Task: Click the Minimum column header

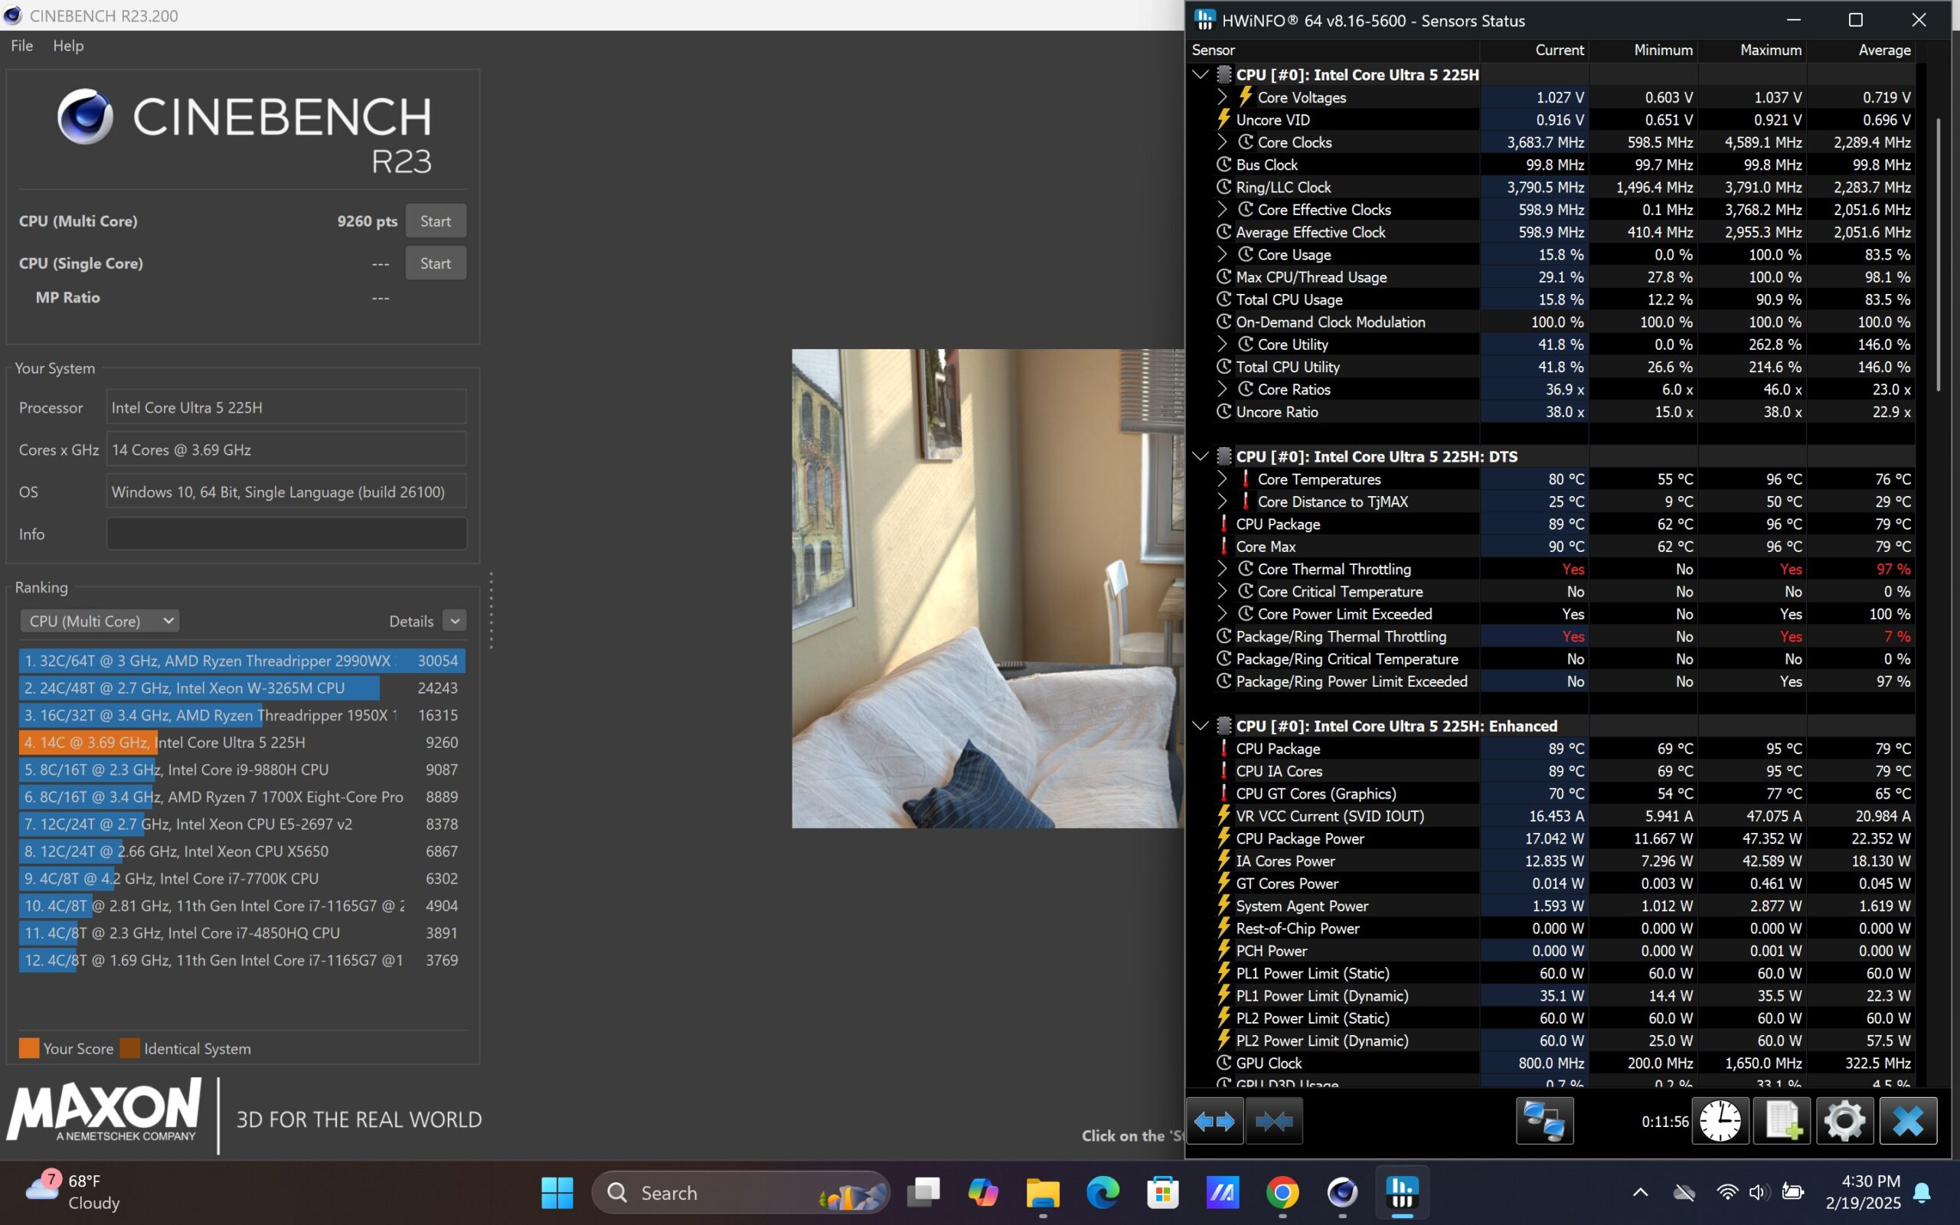Action: (1644, 51)
